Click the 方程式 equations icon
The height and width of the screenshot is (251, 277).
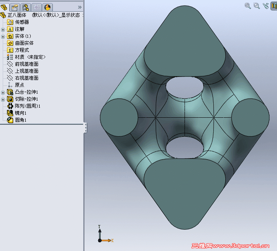pyautogui.click(x=10, y=50)
